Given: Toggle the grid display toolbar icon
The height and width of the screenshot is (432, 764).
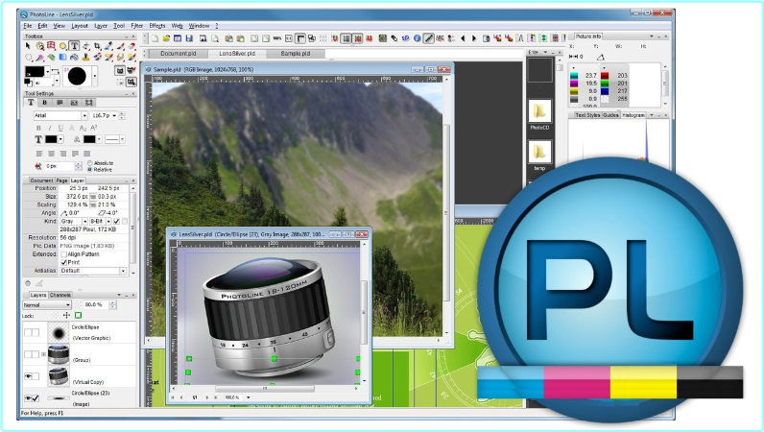Looking at the screenshot, I should [346, 38].
